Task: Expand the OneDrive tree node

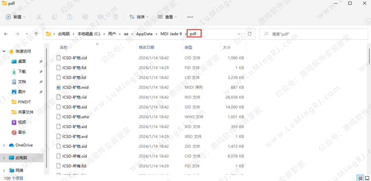Action: click(4, 145)
